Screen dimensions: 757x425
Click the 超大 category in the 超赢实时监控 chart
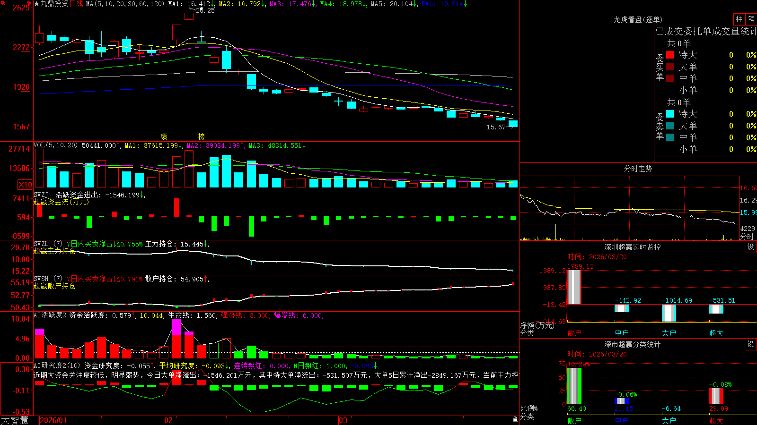click(x=716, y=333)
